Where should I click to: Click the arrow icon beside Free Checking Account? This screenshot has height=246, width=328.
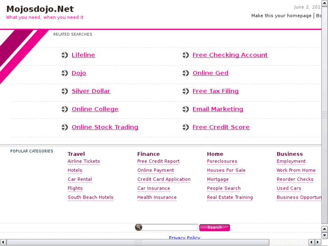[186, 55]
